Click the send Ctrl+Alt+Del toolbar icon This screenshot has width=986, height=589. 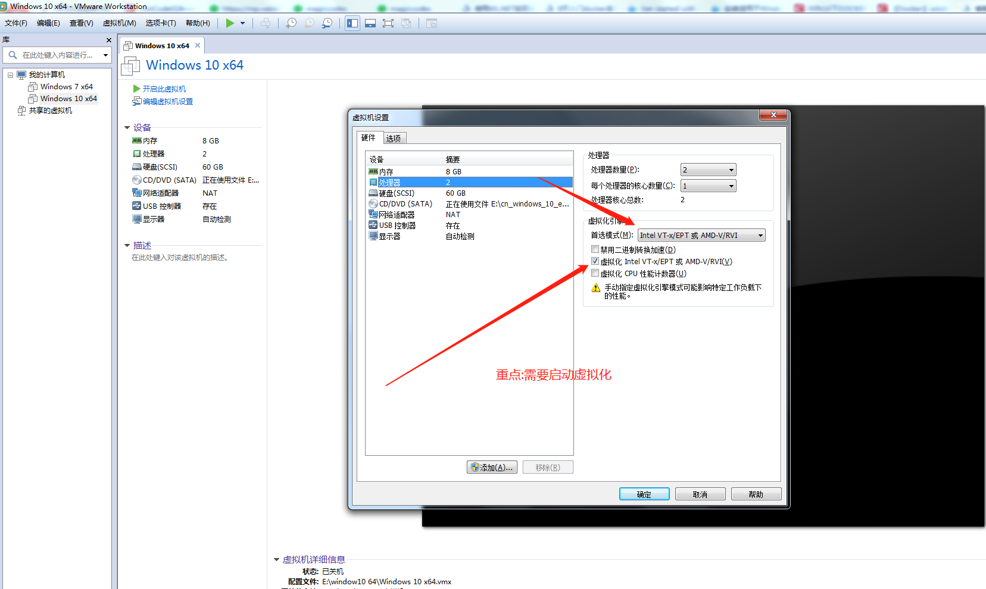click(266, 23)
